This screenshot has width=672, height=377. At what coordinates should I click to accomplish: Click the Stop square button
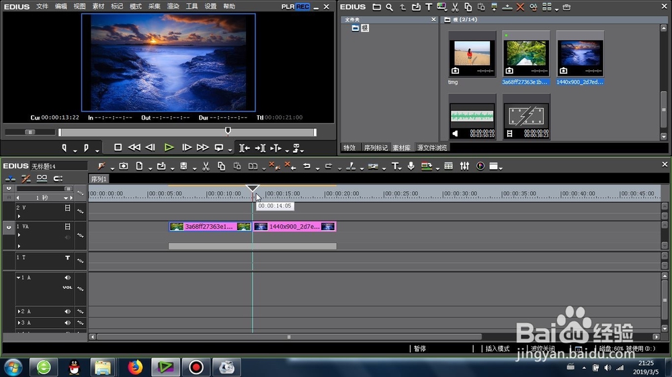tap(118, 148)
